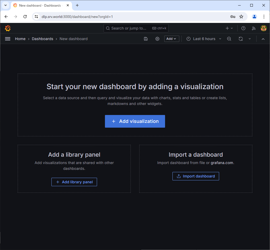Image resolution: width=270 pixels, height=250 pixels.
Task: Click the browser back arrow
Action: pyautogui.click(x=6, y=17)
